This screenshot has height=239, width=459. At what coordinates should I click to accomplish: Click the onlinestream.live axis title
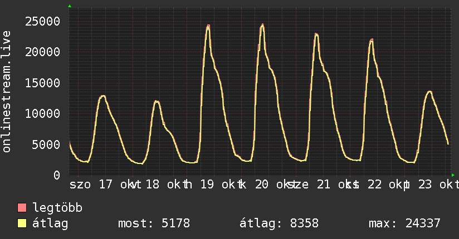(x=6, y=92)
